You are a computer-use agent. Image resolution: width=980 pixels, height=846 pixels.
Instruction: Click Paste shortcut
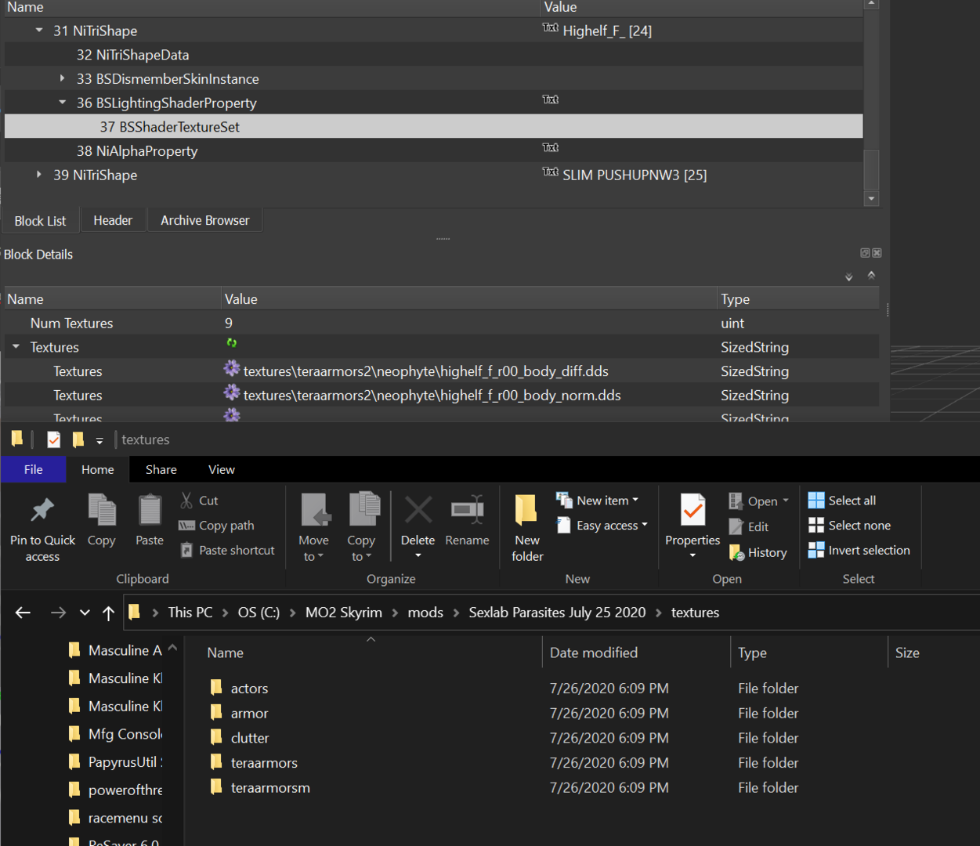[x=228, y=551]
